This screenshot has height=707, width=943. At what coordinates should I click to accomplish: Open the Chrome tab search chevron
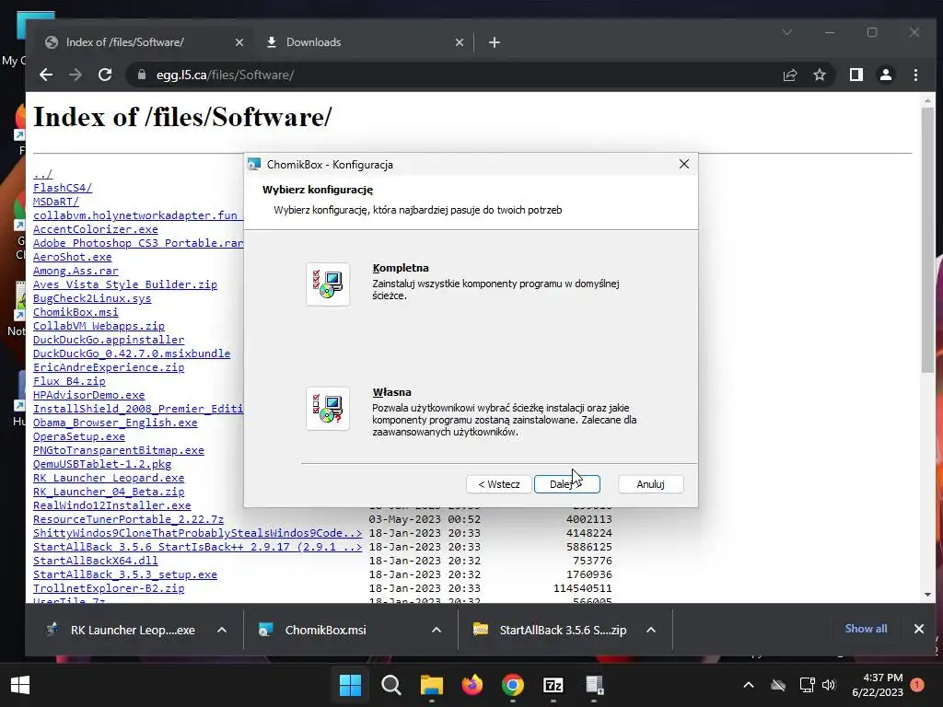pos(787,32)
